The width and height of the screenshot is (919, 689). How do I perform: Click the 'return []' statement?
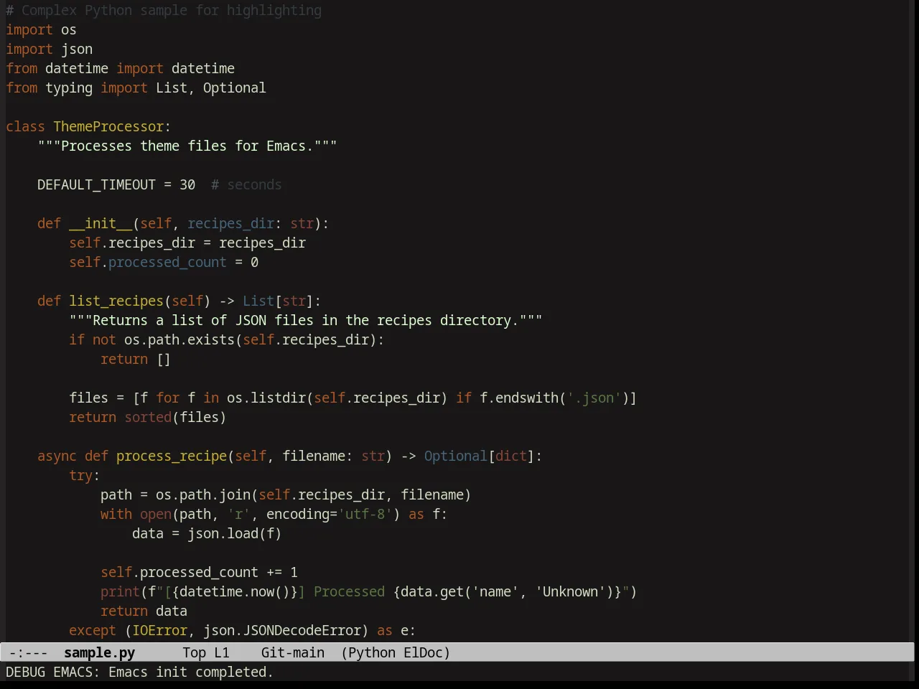pyautogui.click(x=136, y=359)
